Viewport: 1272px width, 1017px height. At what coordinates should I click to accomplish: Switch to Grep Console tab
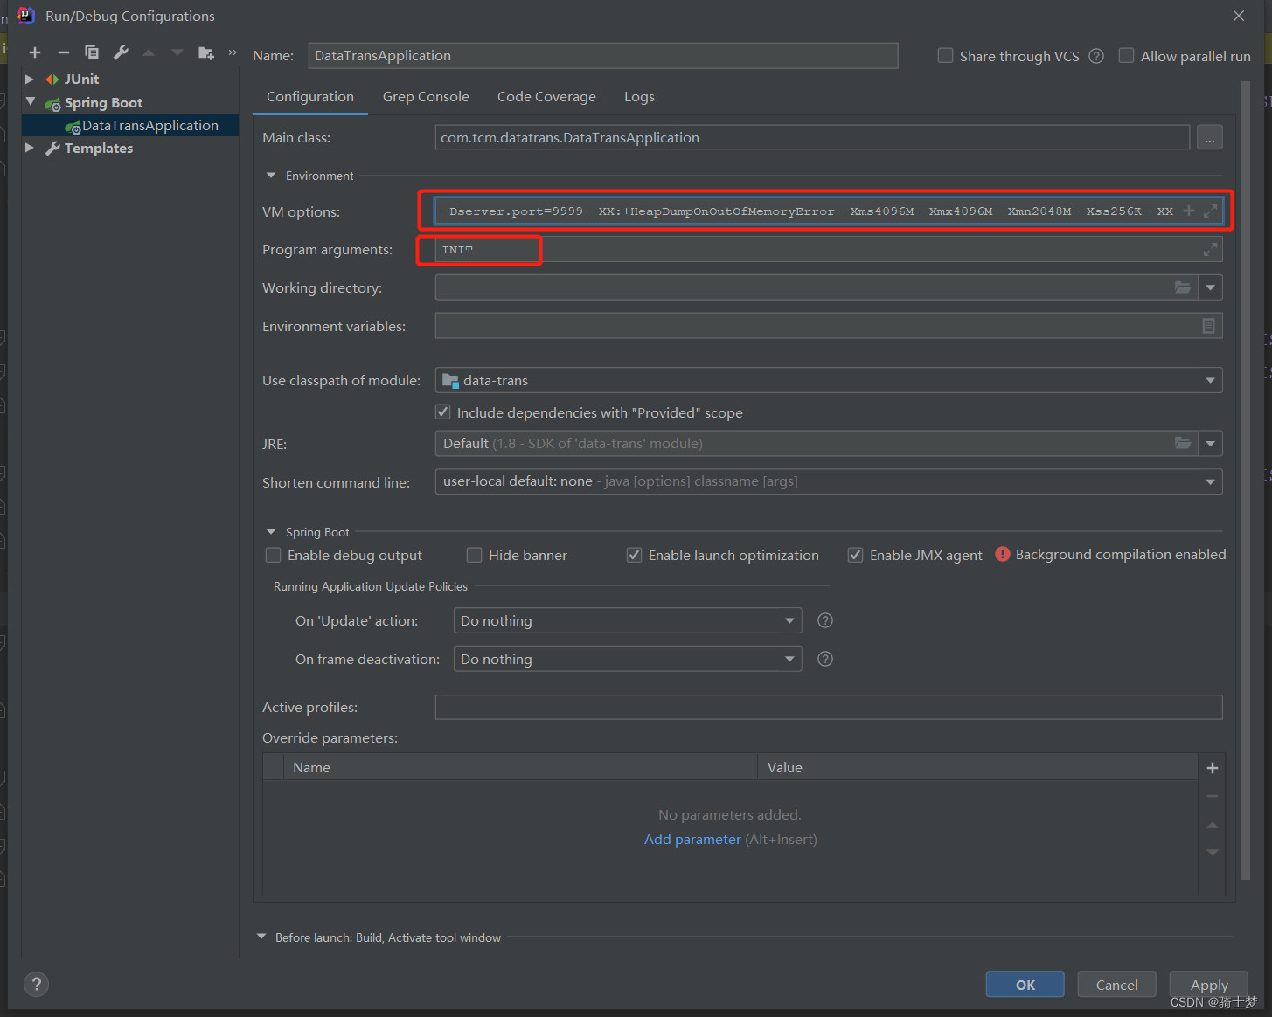coord(426,97)
